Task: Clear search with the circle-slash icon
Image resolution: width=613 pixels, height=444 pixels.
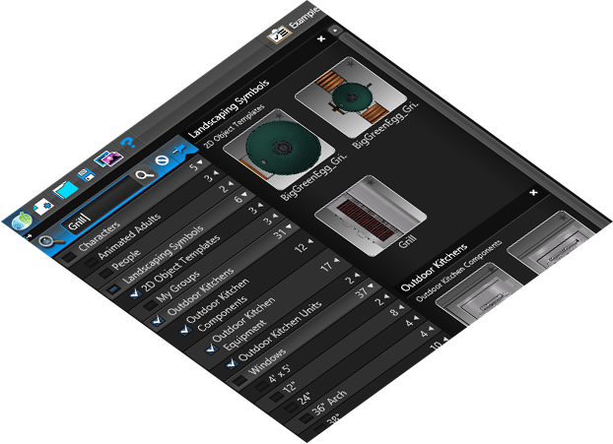Action: coord(163,161)
